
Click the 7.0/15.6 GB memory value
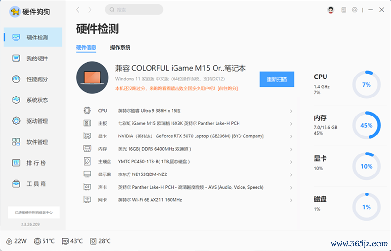coord(326,127)
